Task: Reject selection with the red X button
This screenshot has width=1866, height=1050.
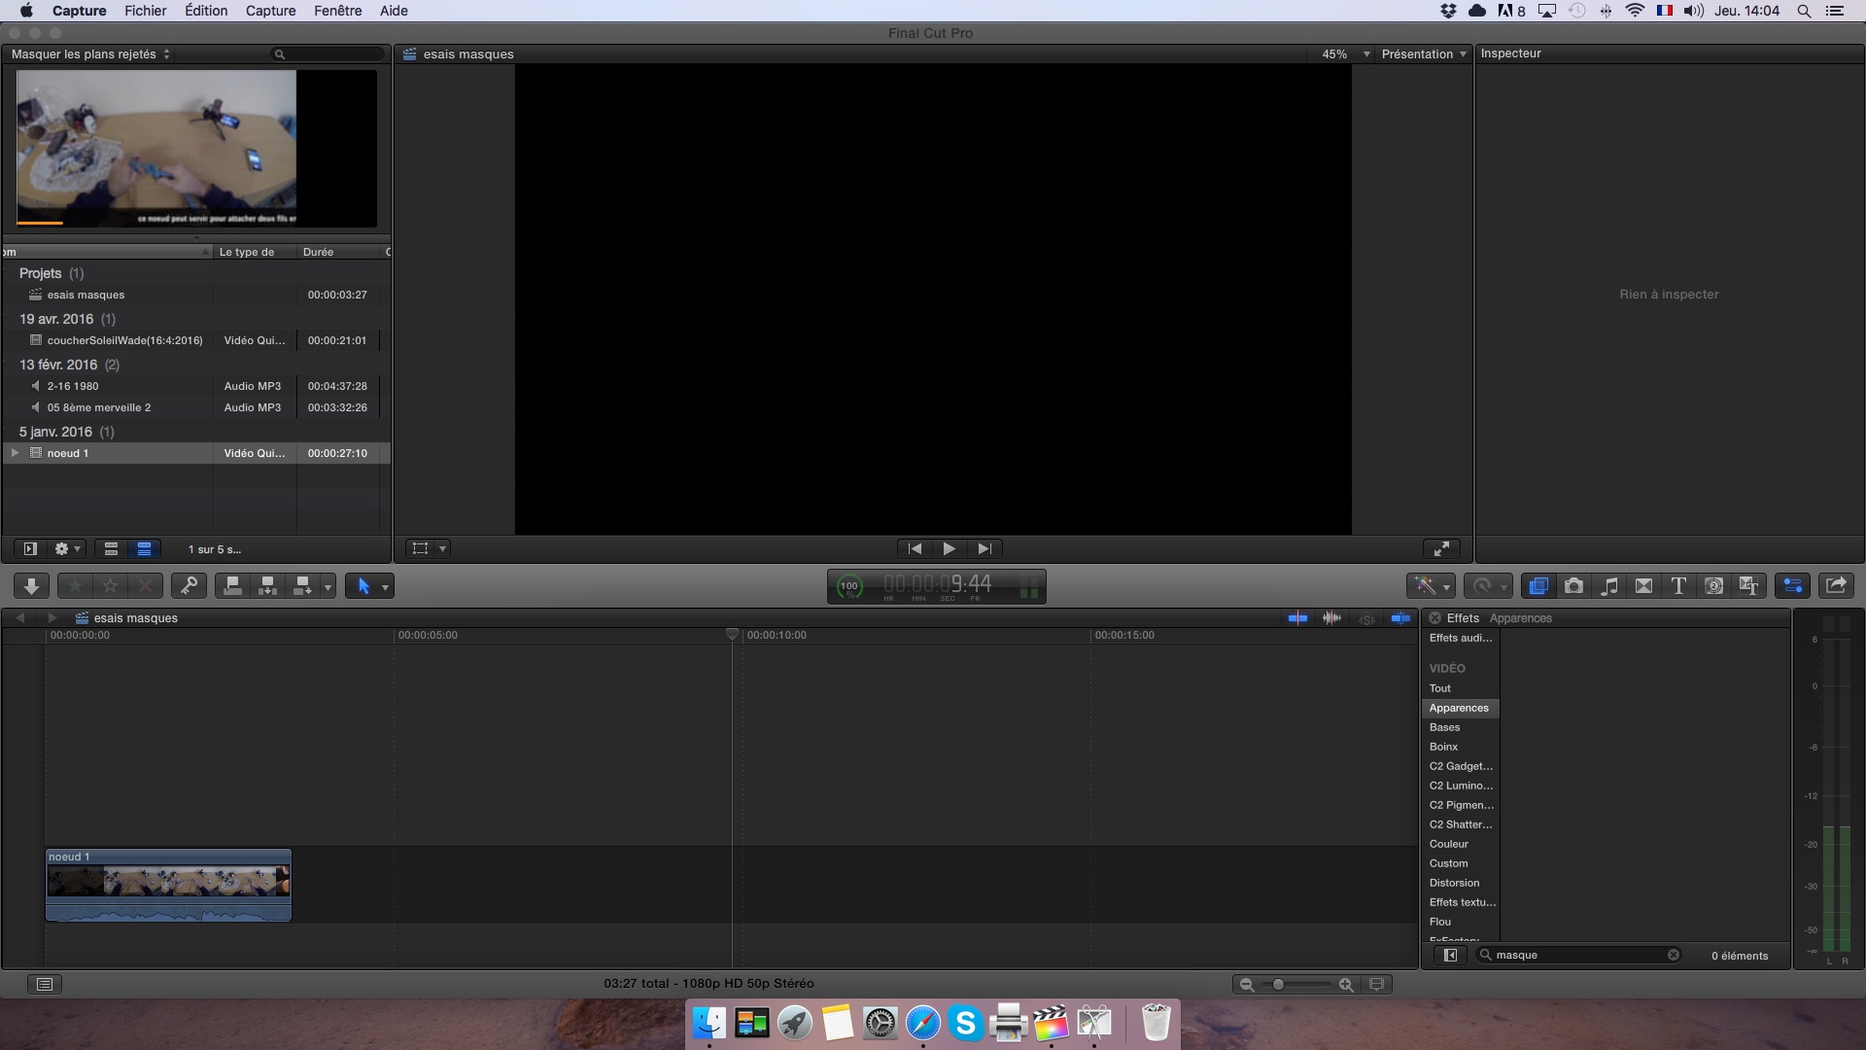Action: click(145, 585)
